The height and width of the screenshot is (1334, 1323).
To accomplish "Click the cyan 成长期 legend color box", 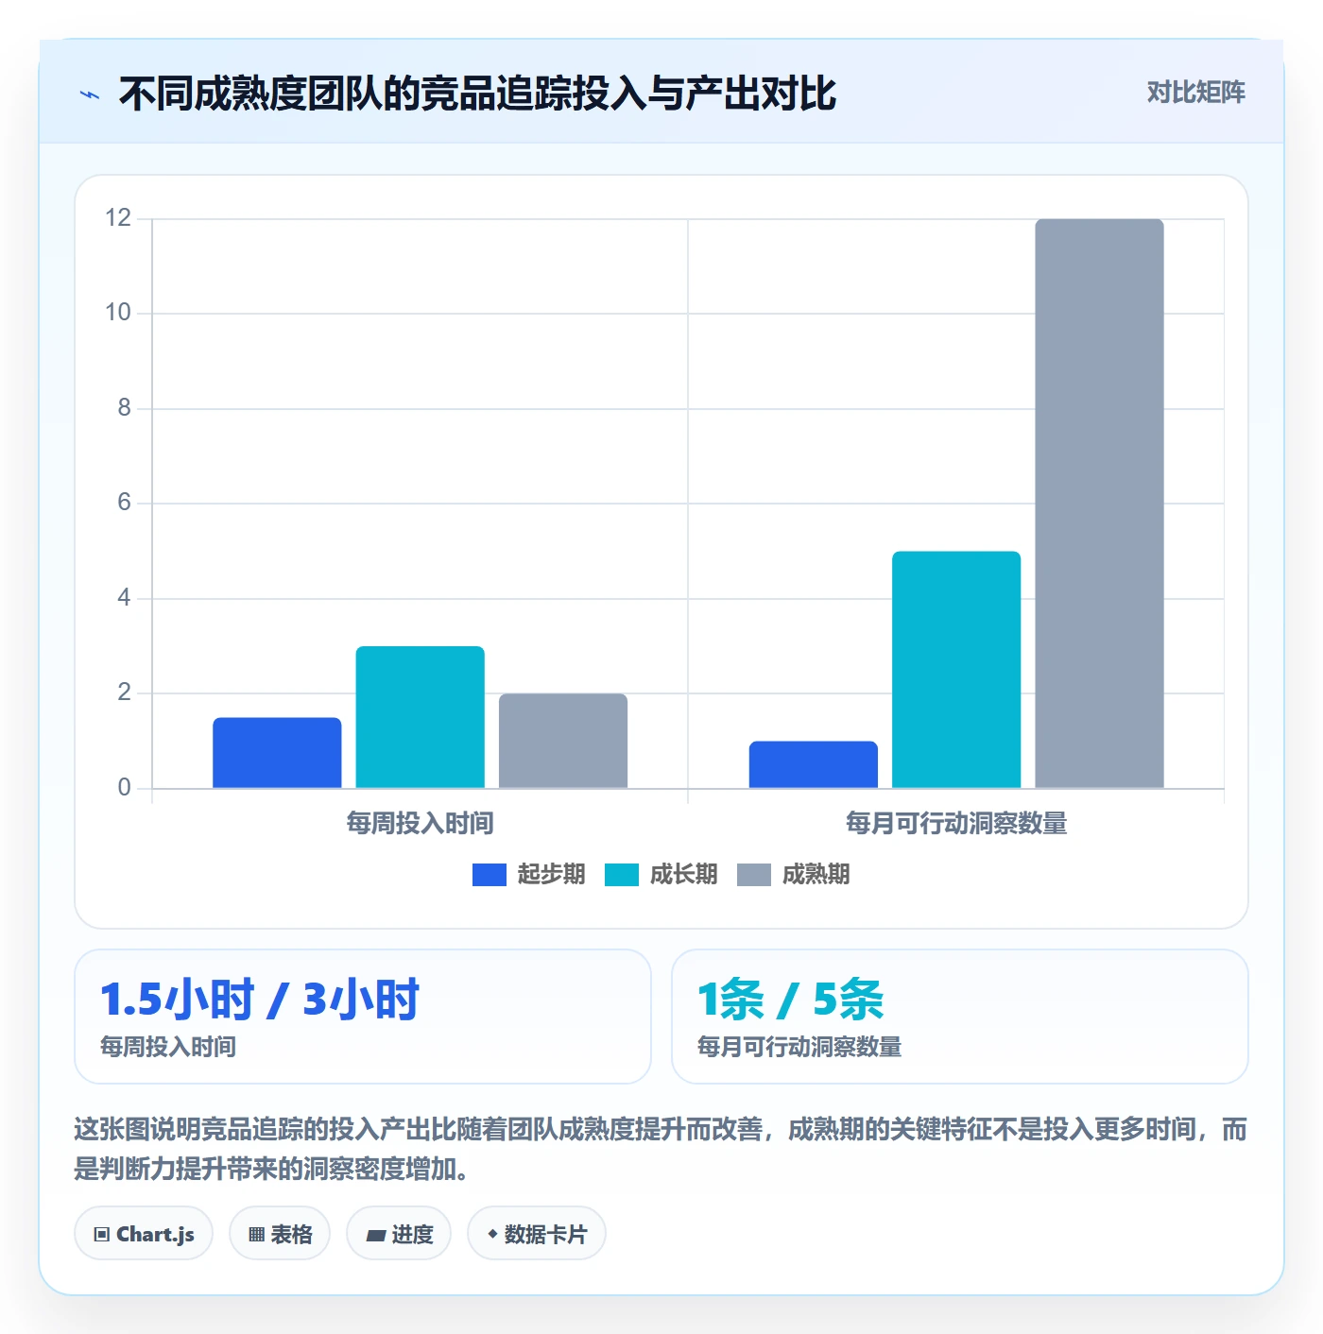I will tap(622, 875).
